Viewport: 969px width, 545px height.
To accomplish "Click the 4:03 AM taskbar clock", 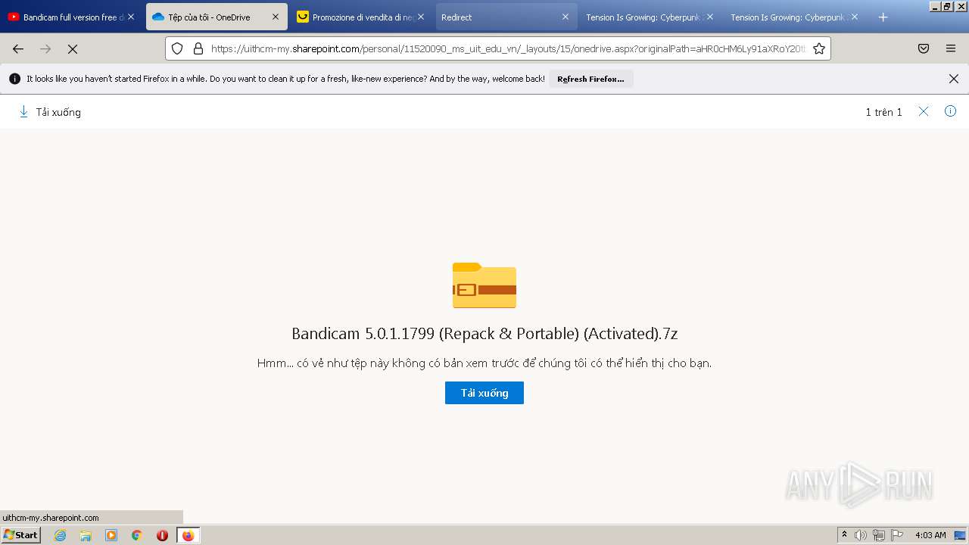I will click(x=930, y=535).
